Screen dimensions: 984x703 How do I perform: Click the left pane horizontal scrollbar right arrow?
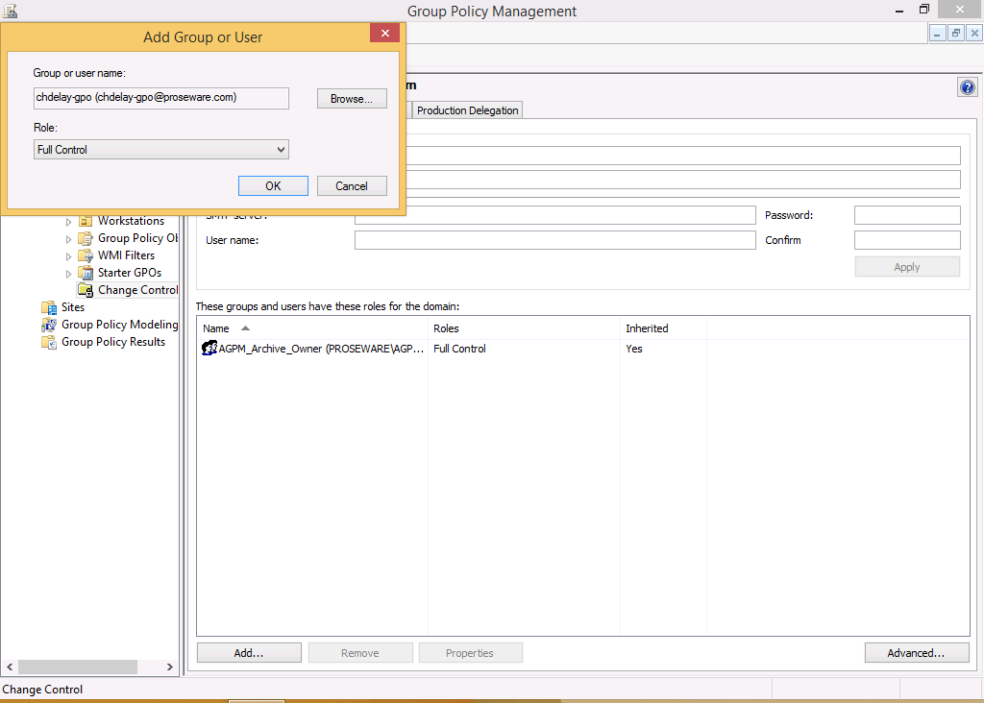(170, 667)
